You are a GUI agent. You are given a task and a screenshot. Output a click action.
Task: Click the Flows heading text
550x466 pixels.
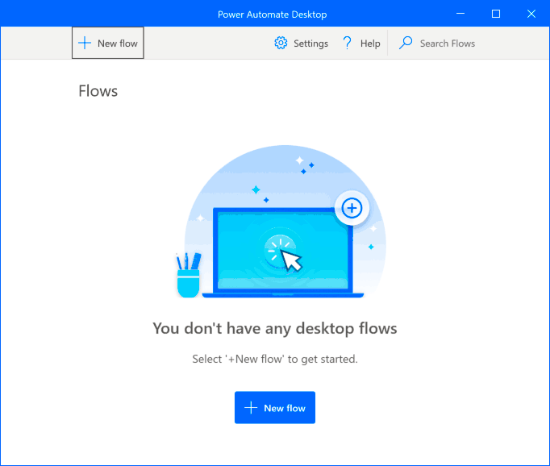pos(98,91)
